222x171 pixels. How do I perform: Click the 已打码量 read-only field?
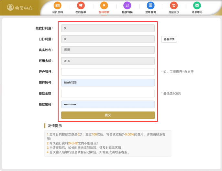(108, 39)
